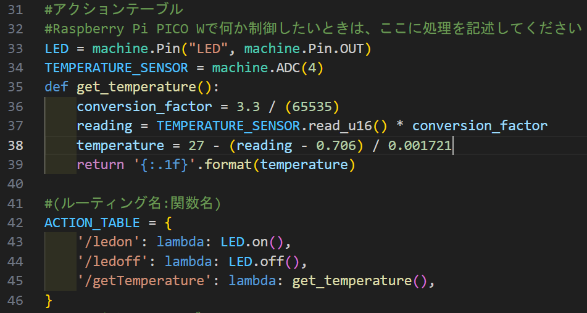Click the return keyword on line 39

101,165
